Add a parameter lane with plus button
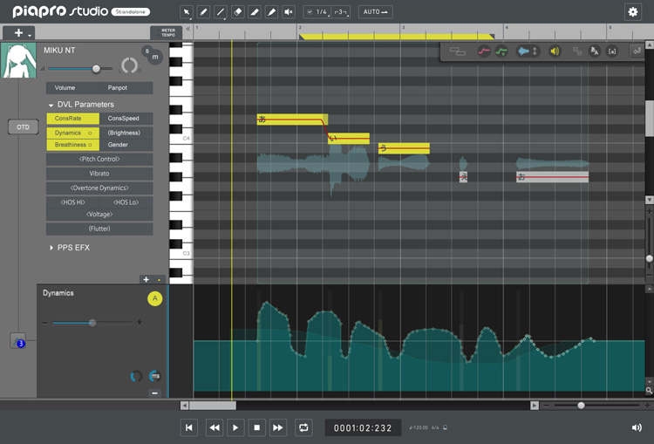The width and height of the screenshot is (654, 444). tap(146, 280)
